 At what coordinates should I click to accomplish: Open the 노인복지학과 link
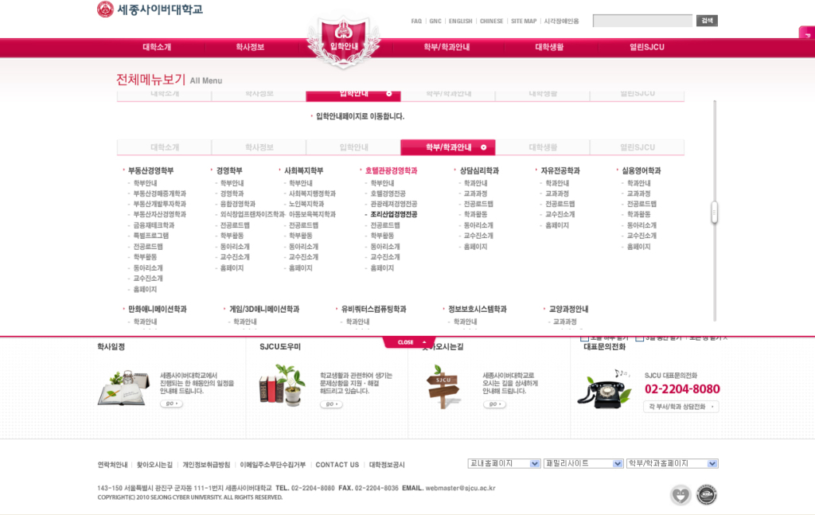306,204
